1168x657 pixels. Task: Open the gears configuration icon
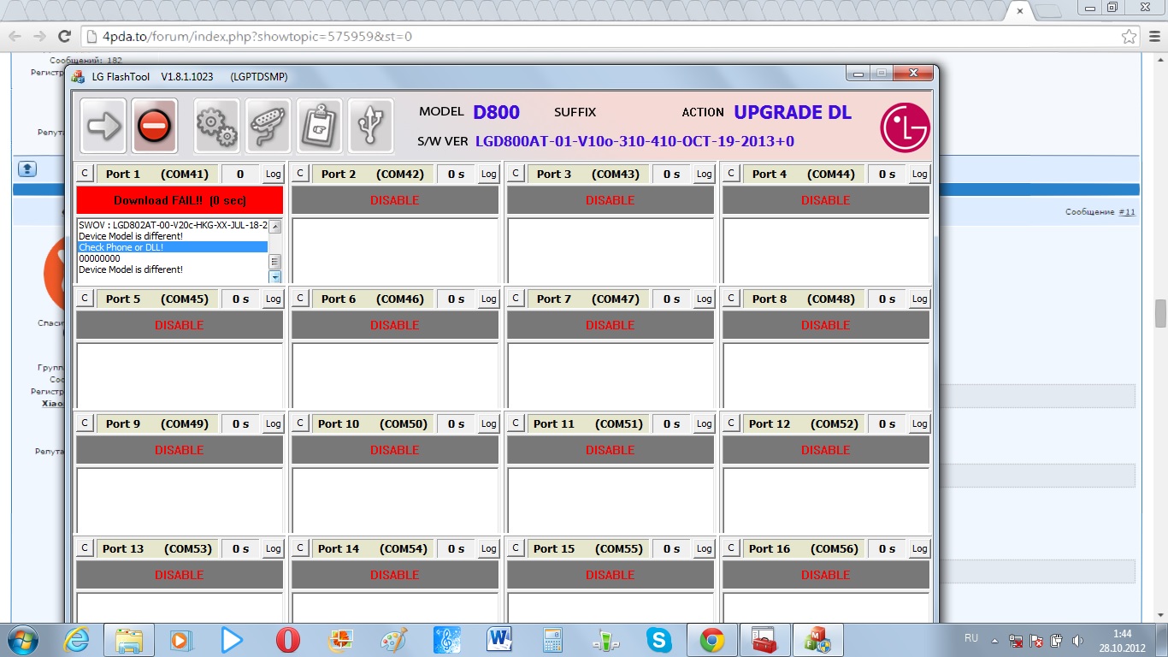(217, 126)
